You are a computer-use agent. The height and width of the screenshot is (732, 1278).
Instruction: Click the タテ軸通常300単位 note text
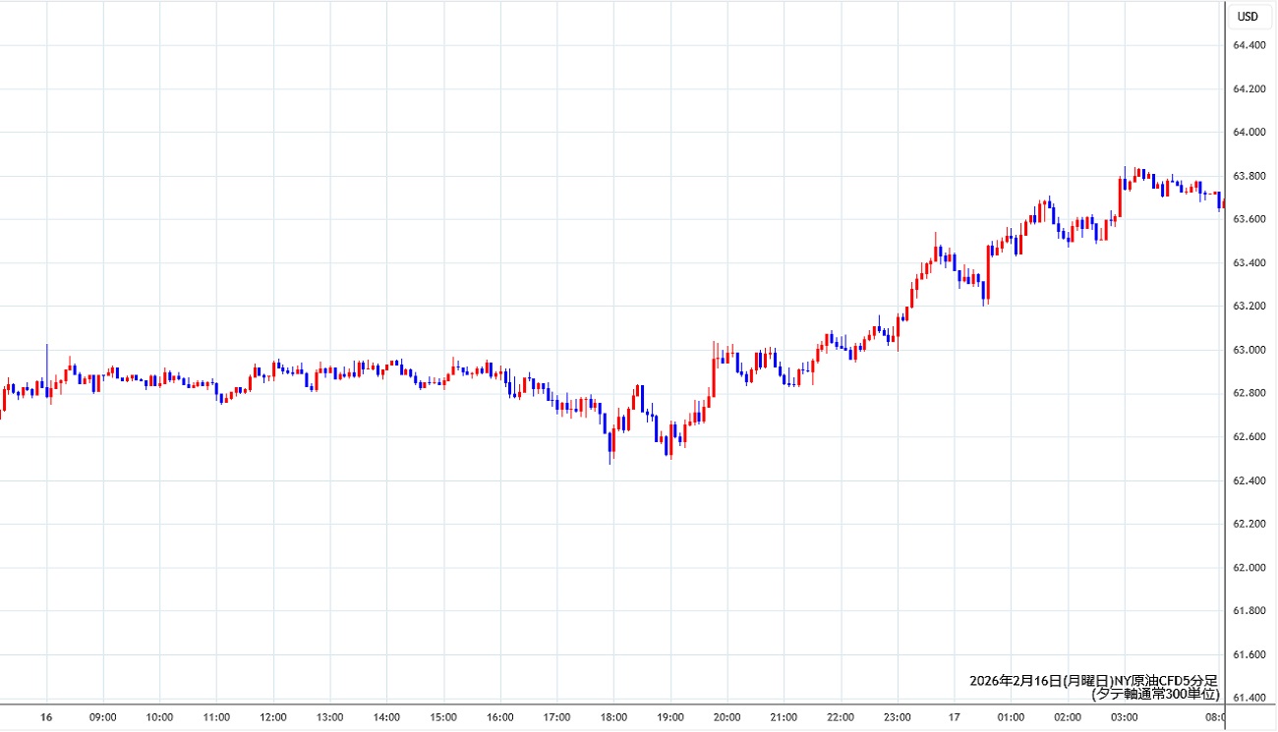coord(1155,694)
